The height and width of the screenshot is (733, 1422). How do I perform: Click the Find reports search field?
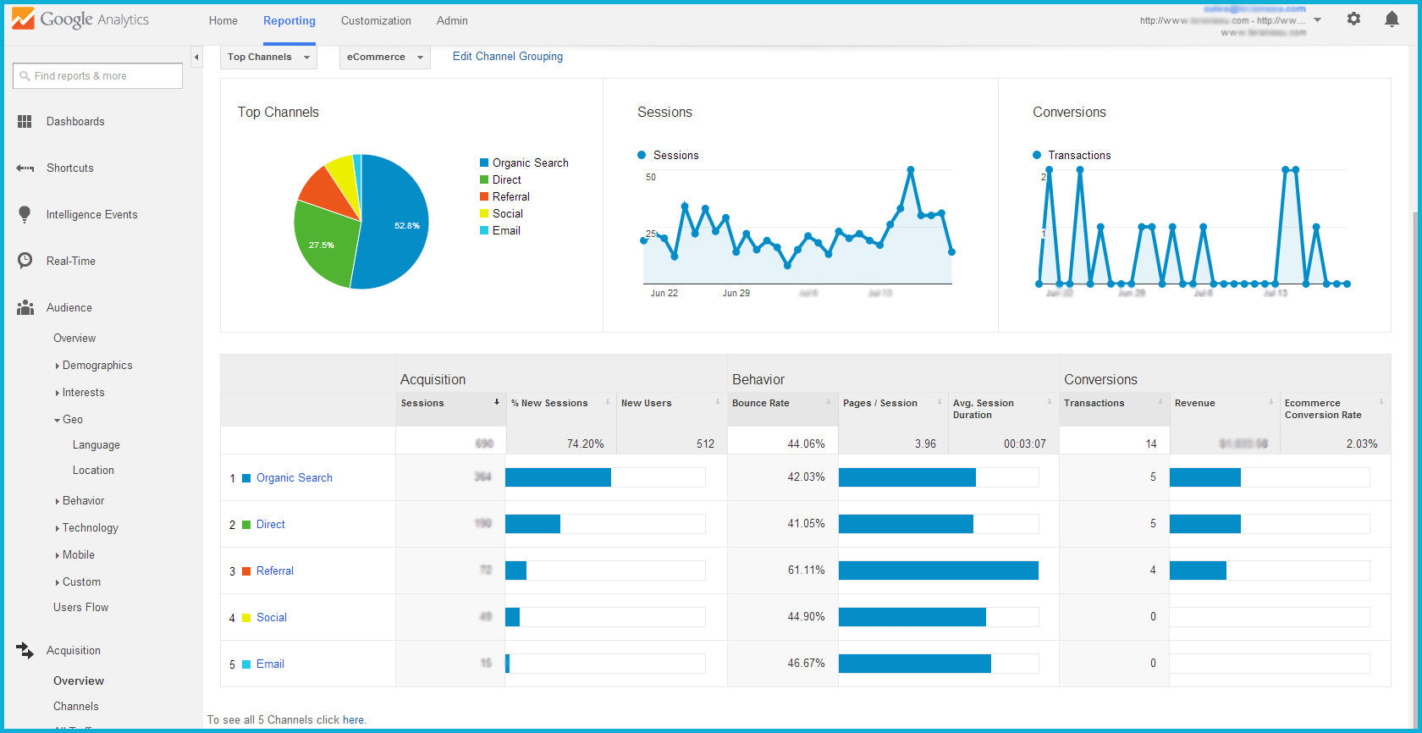coord(97,76)
